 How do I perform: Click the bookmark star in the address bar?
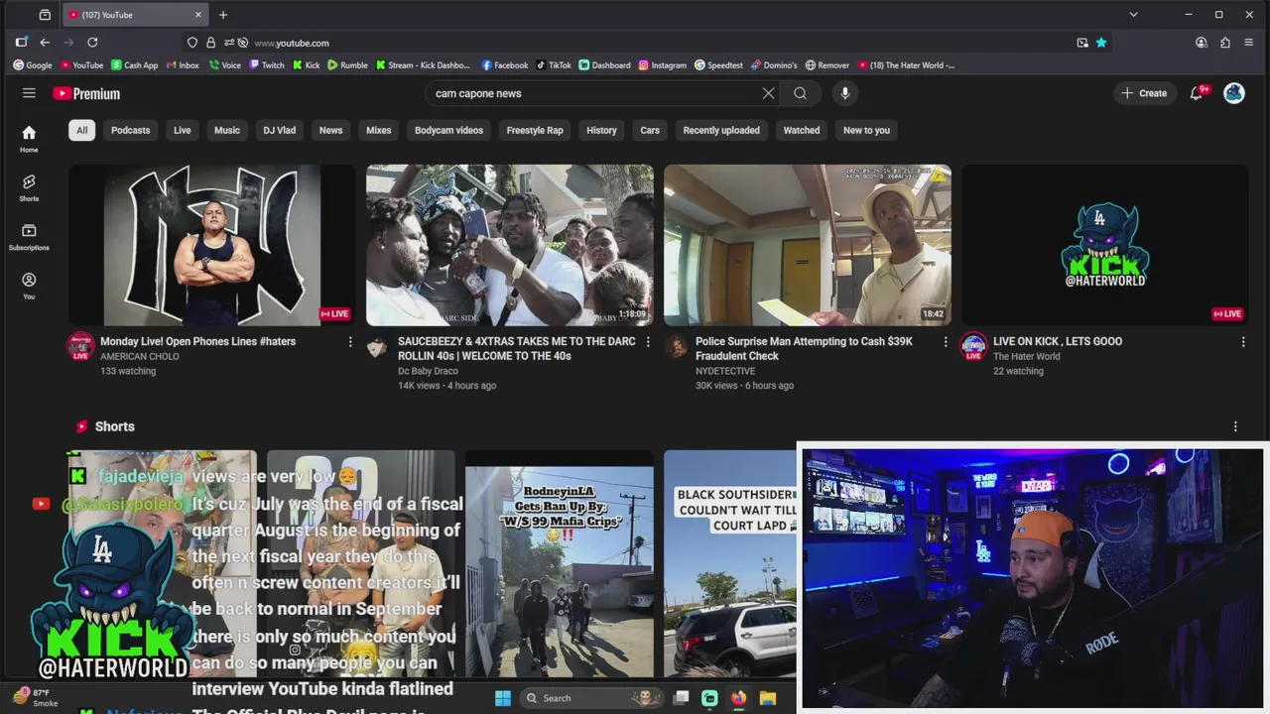click(x=1101, y=43)
